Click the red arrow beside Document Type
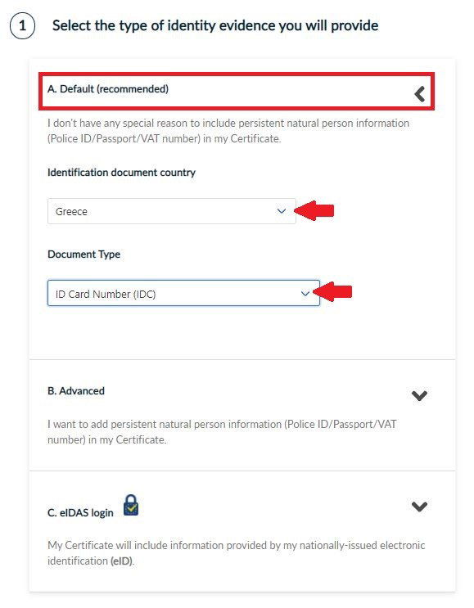The height and width of the screenshot is (608, 474). click(332, 292)
